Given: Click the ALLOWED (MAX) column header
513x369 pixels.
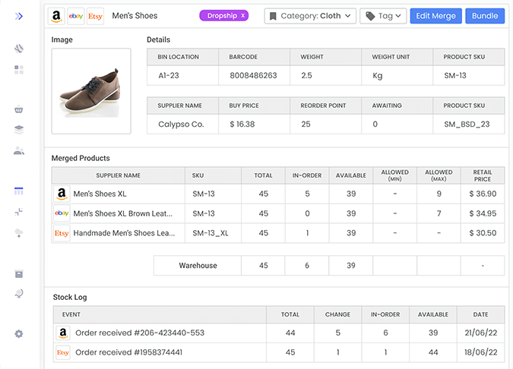Looking at the screenshot, I should (x=439, y=175).
